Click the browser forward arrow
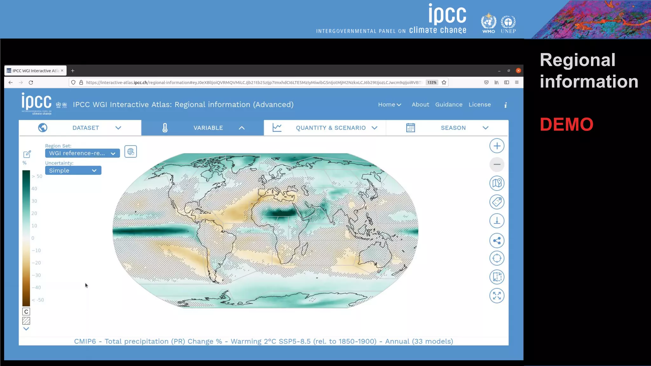This screenshot has height=366, width=651. (21, 83)
